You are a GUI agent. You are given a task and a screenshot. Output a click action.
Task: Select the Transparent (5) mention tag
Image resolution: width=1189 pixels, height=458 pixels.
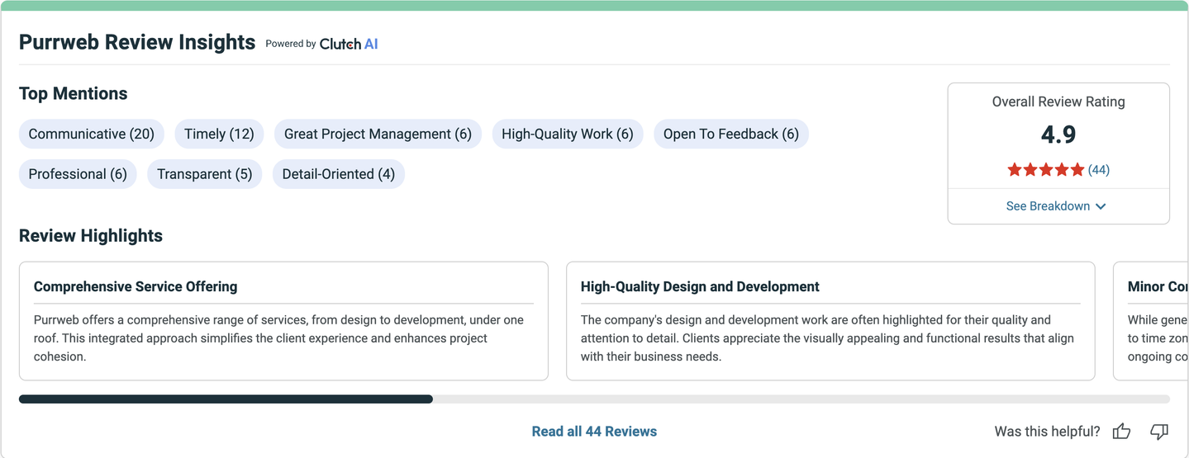click(x=205, y=174)
